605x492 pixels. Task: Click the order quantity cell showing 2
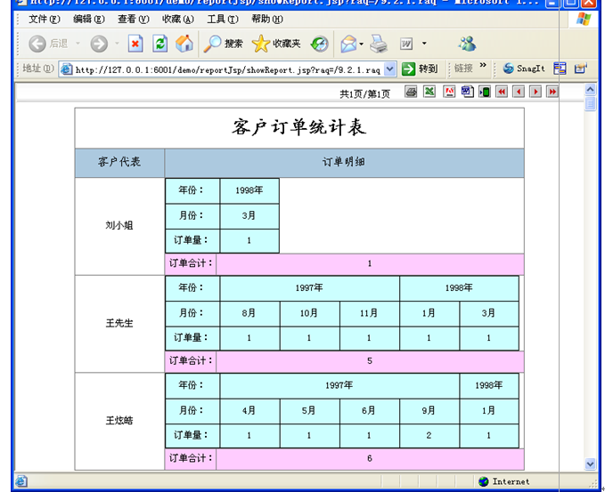click(x=429, y=435)
